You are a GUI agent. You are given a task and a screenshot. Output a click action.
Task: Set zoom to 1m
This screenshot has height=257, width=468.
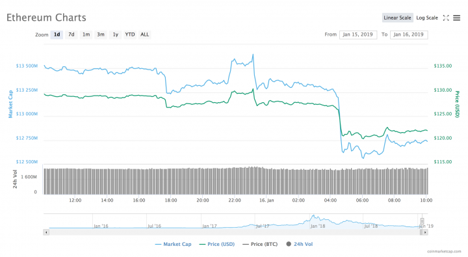coord(86,34)
